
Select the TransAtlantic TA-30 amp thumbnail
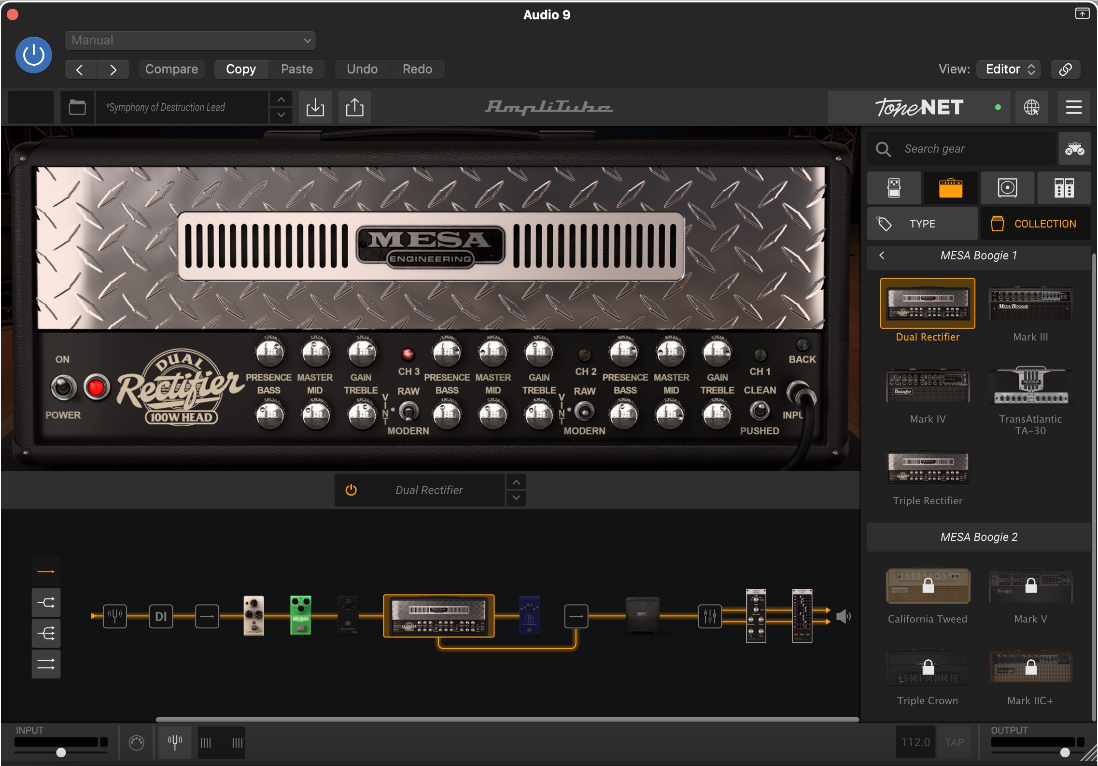(1030, 385)
